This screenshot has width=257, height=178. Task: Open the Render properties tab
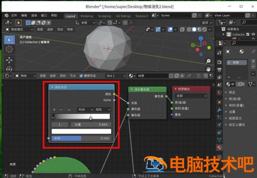coord(219,62)
